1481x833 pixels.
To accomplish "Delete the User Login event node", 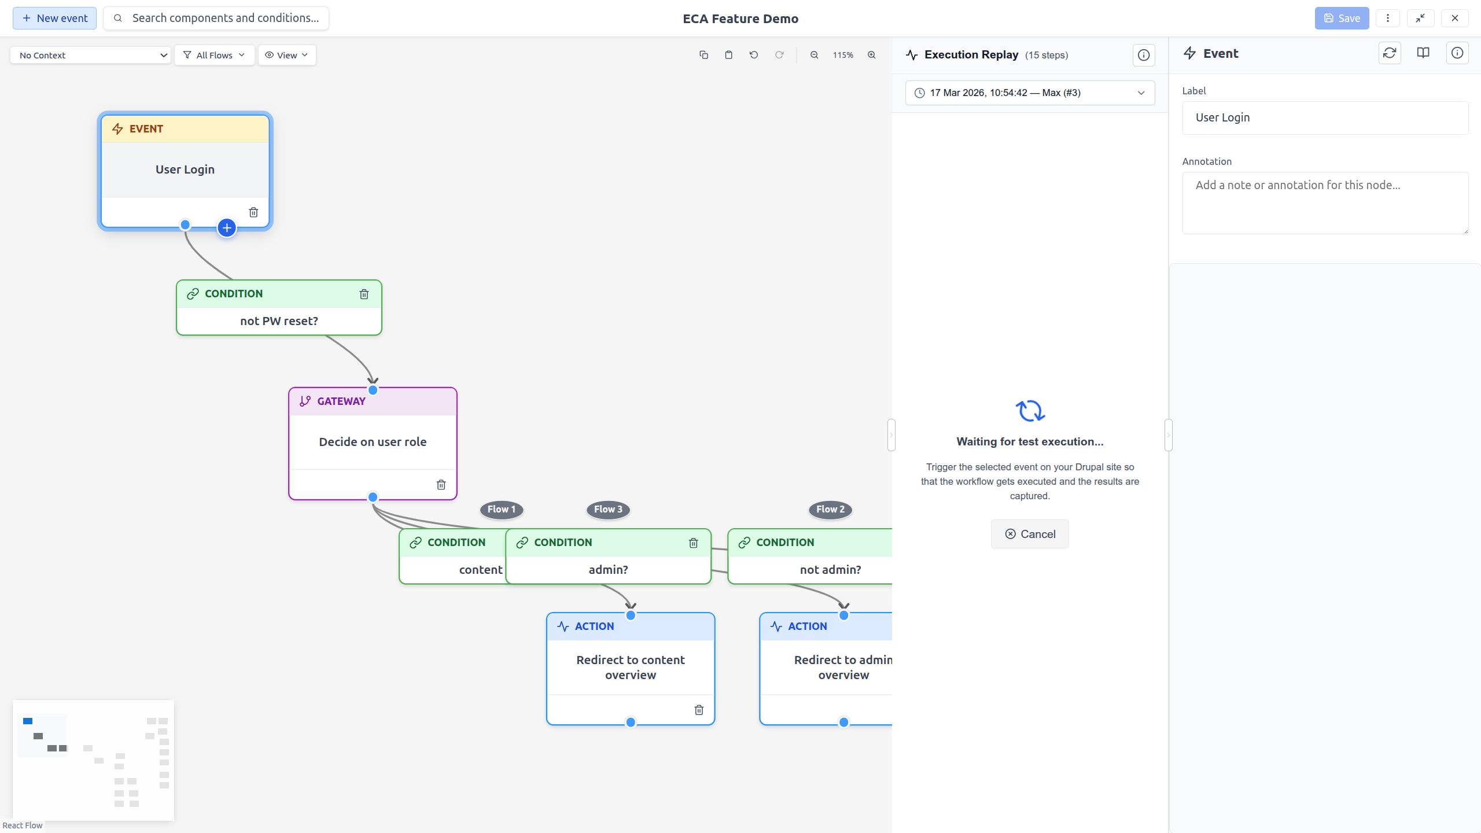I will point(253,212).
